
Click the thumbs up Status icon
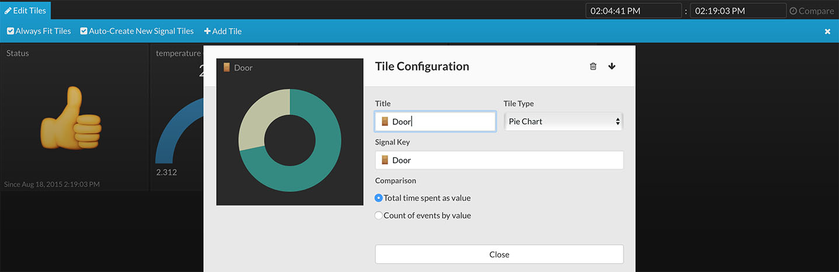[71, 118]
